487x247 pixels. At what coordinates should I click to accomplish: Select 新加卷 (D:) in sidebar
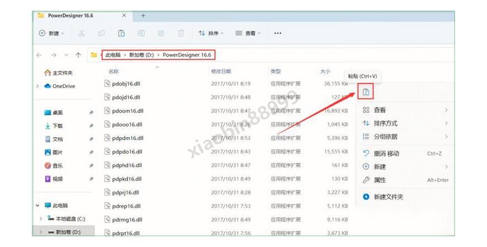tap(65, 232)
